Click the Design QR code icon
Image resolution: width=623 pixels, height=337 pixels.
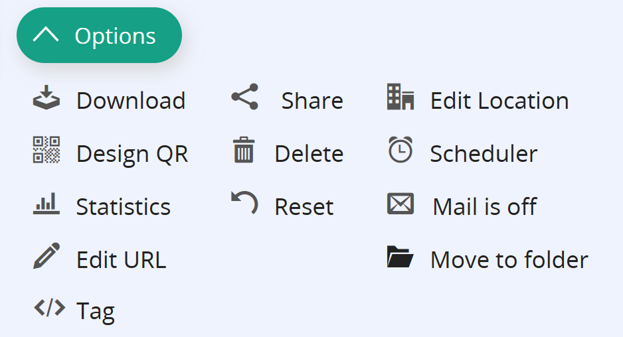click(46, 150)
